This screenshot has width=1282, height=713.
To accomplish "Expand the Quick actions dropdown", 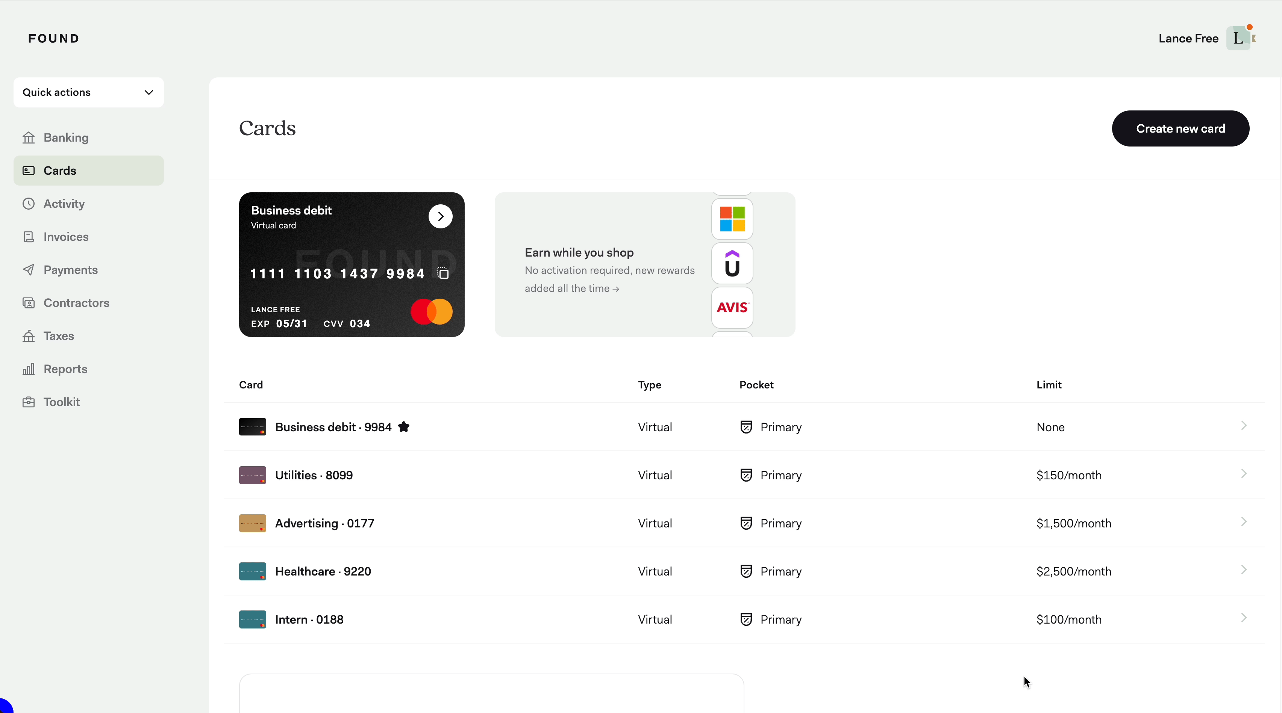I will pos(89,92).
